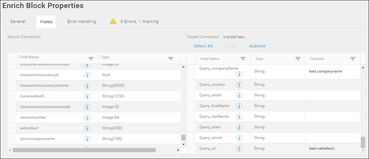
Task: Click the source list horizontal scrollbar
Action: 84,150
